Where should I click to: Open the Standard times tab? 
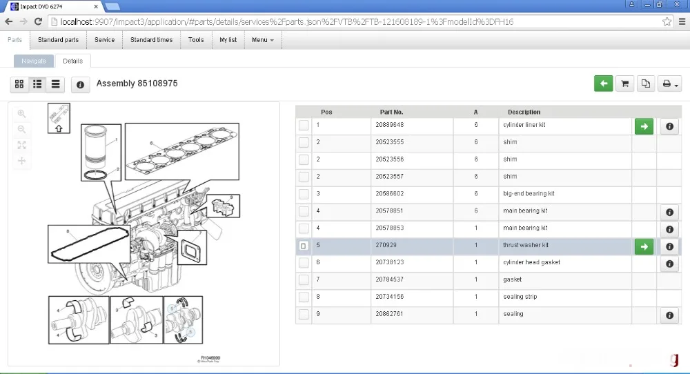151,40
